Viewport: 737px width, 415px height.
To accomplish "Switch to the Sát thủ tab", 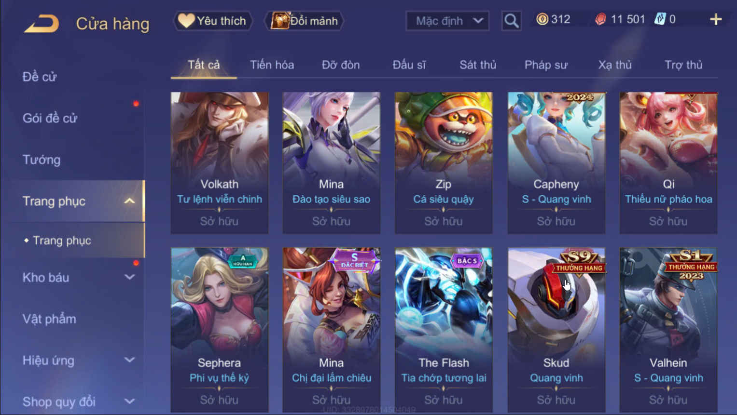I will point(478,65).
